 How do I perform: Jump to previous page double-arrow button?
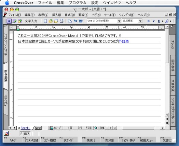point(167,119)
